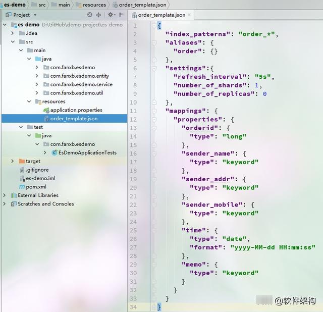Expand Scratches and Consoles node
The image size is (323, 312).
tap(5, 204)
